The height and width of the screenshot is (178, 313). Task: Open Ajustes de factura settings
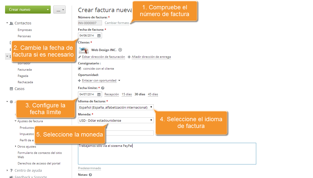coord(30,121)
